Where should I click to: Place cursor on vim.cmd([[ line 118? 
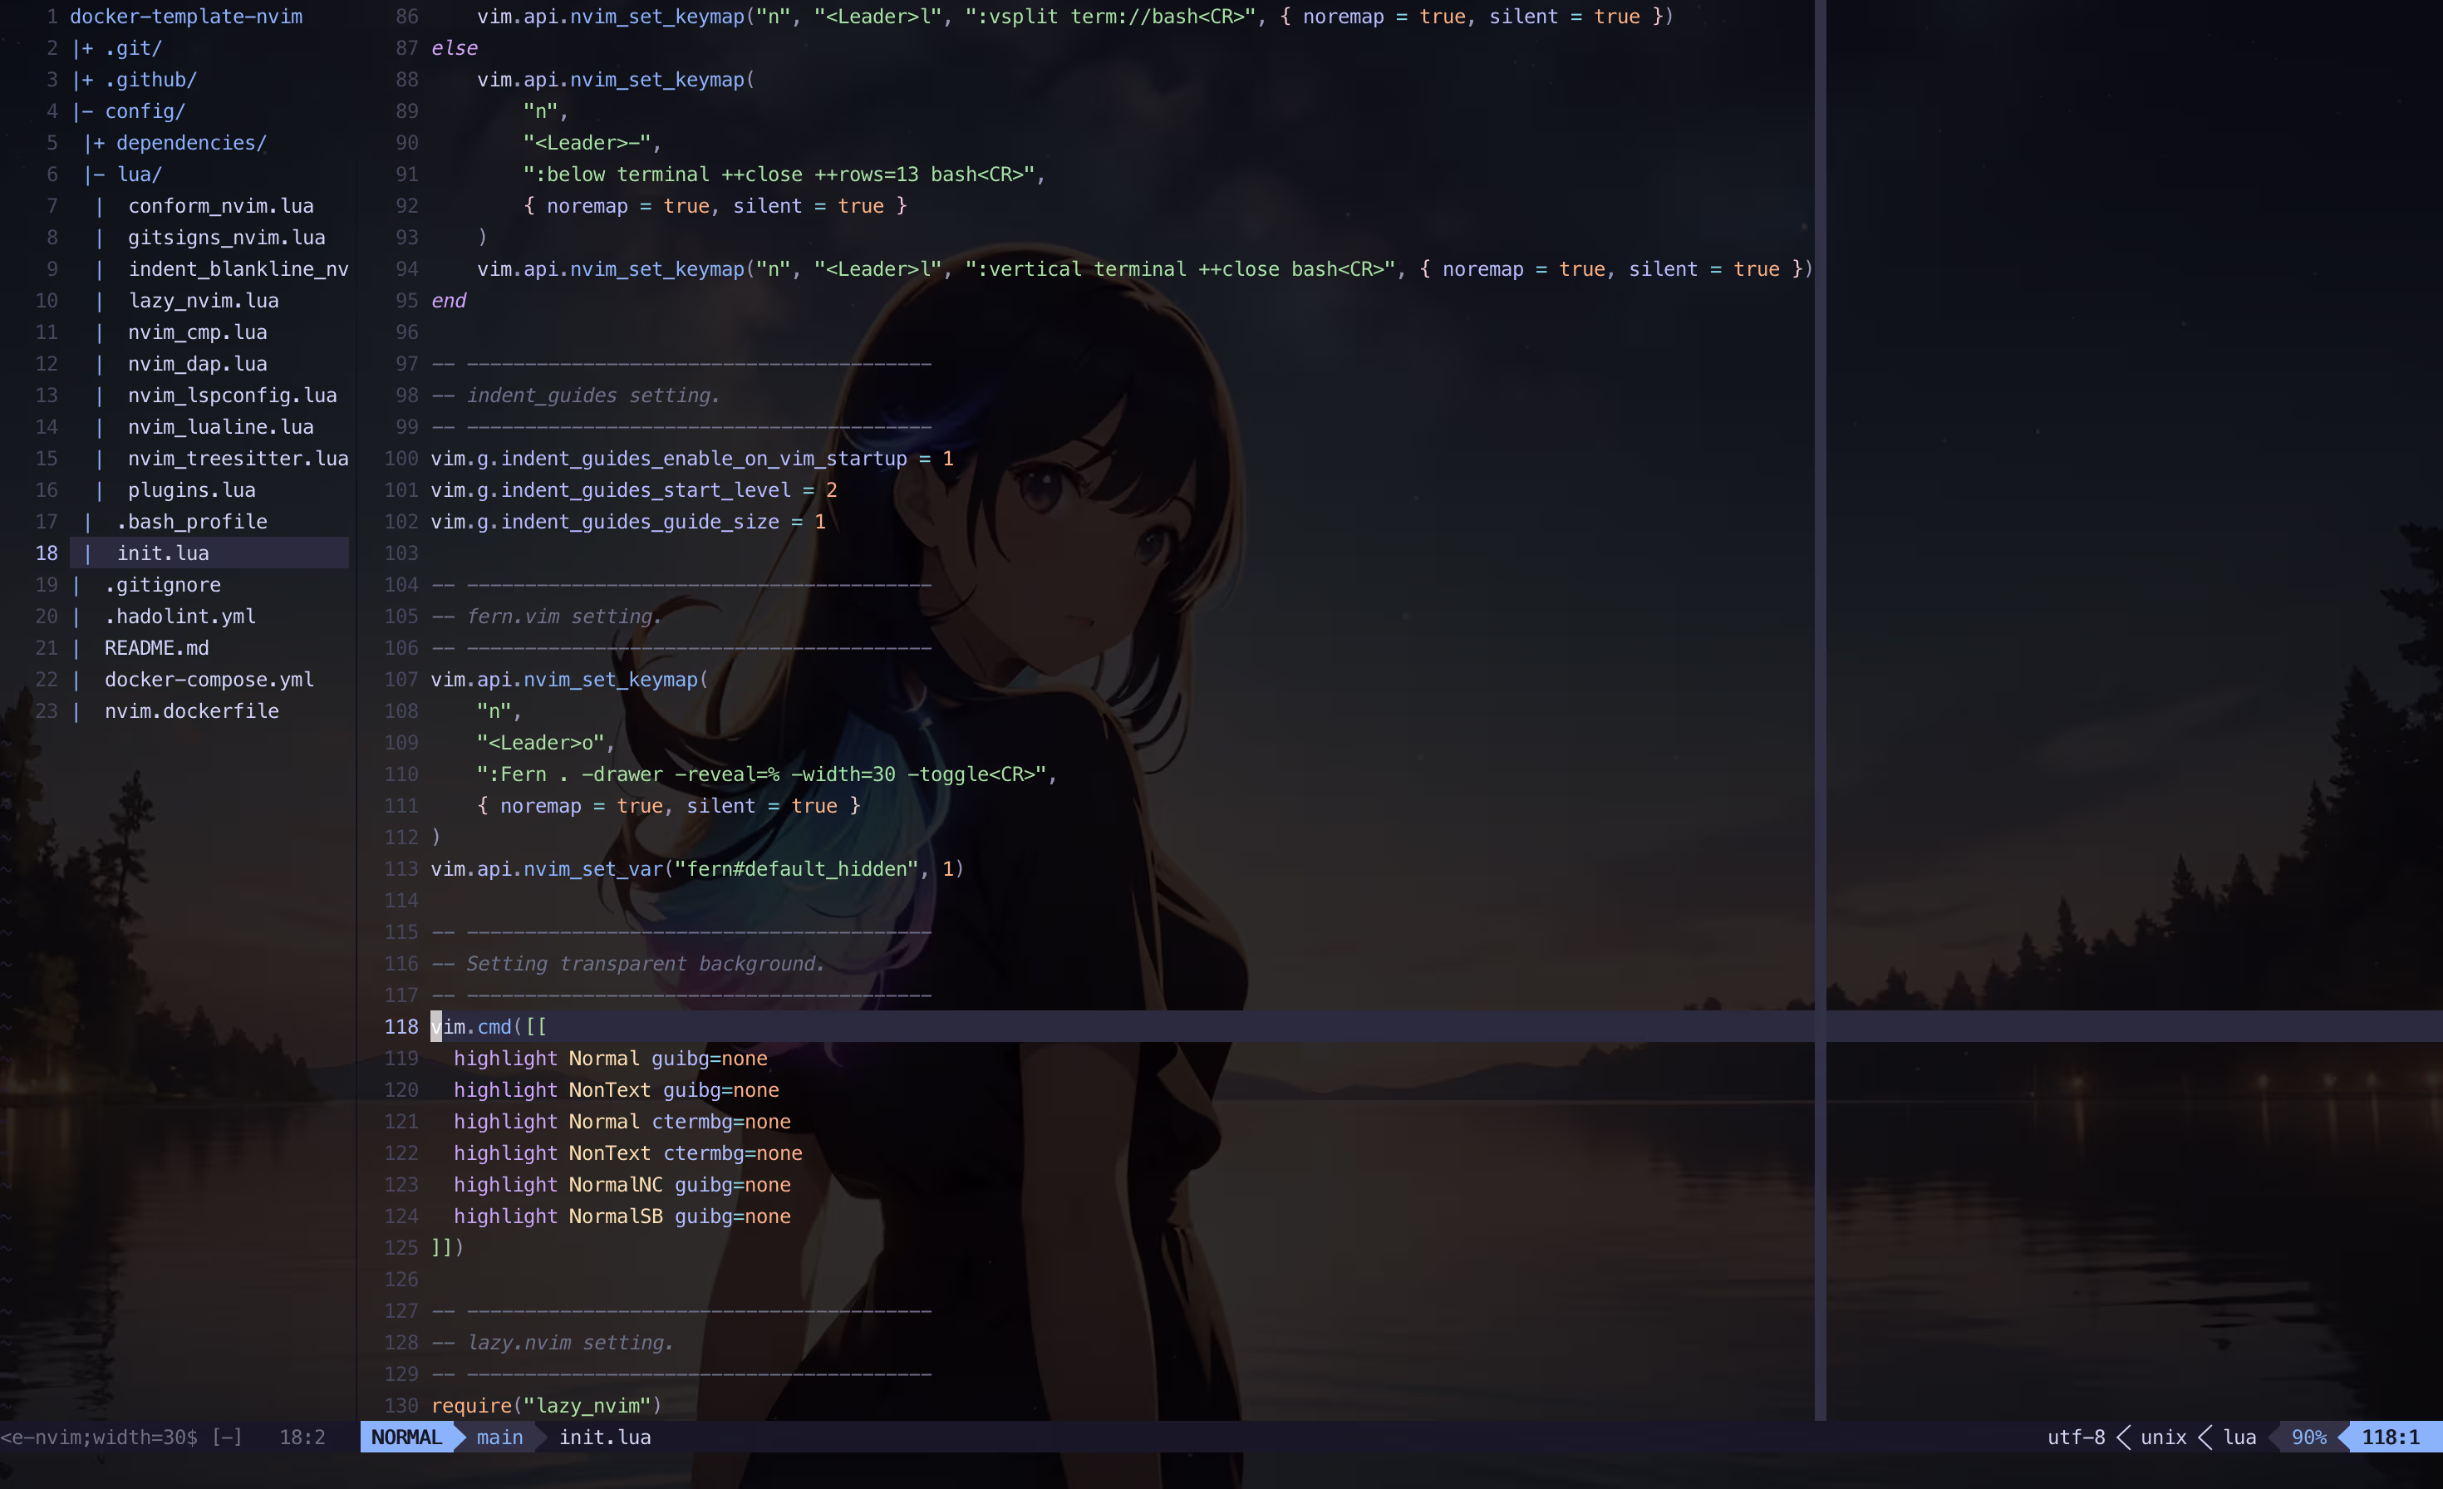tap(489, 1027)
